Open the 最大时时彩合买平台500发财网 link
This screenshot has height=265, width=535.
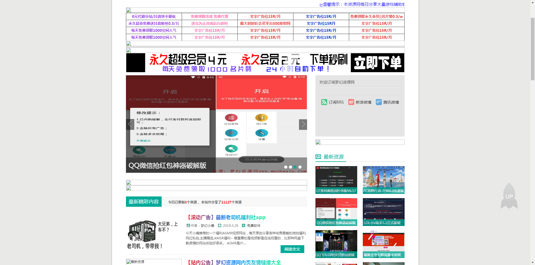[265, 23]
